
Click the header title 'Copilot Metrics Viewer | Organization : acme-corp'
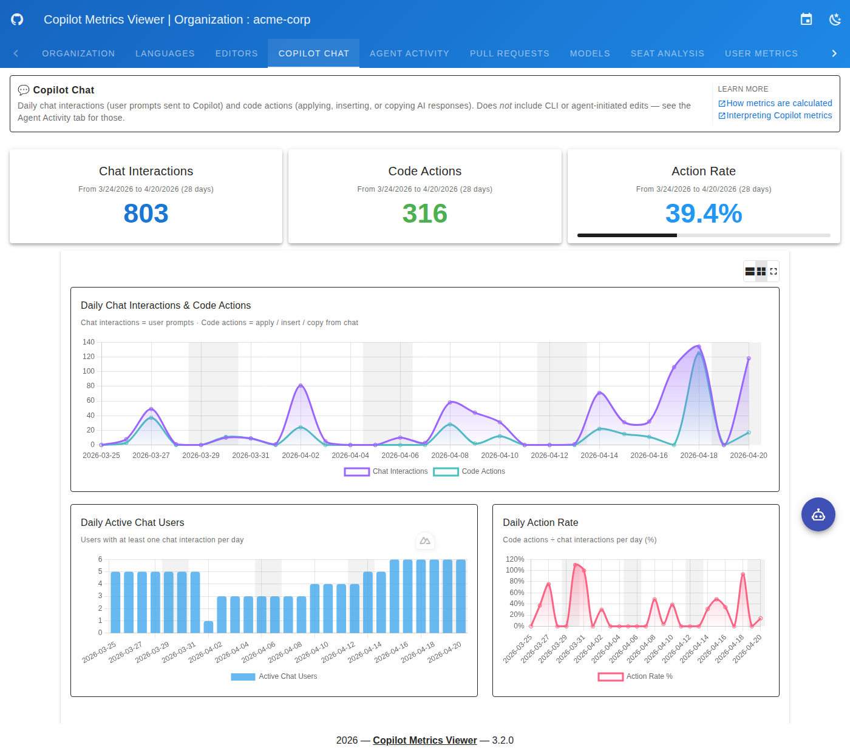[x=177, y=19]
